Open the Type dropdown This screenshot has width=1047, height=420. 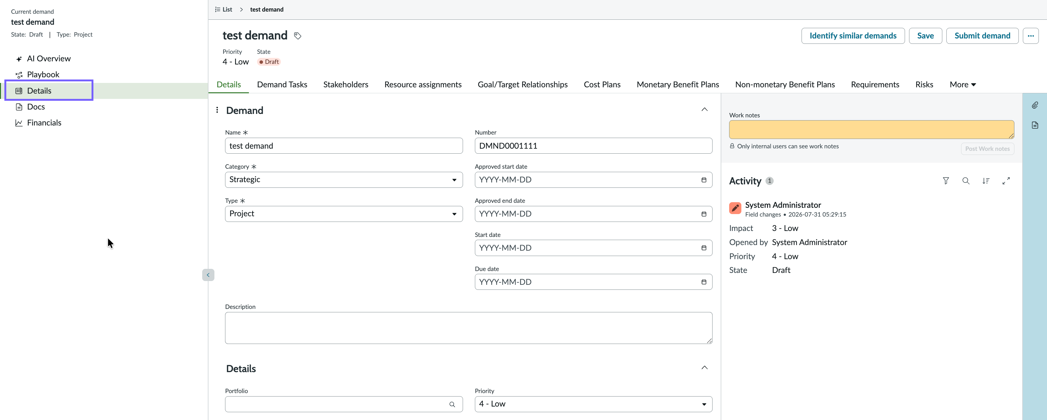[344, 214]
